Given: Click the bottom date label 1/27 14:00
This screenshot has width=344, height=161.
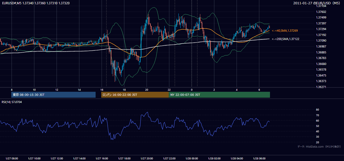Looking at the screenshot, I should 79,159.
